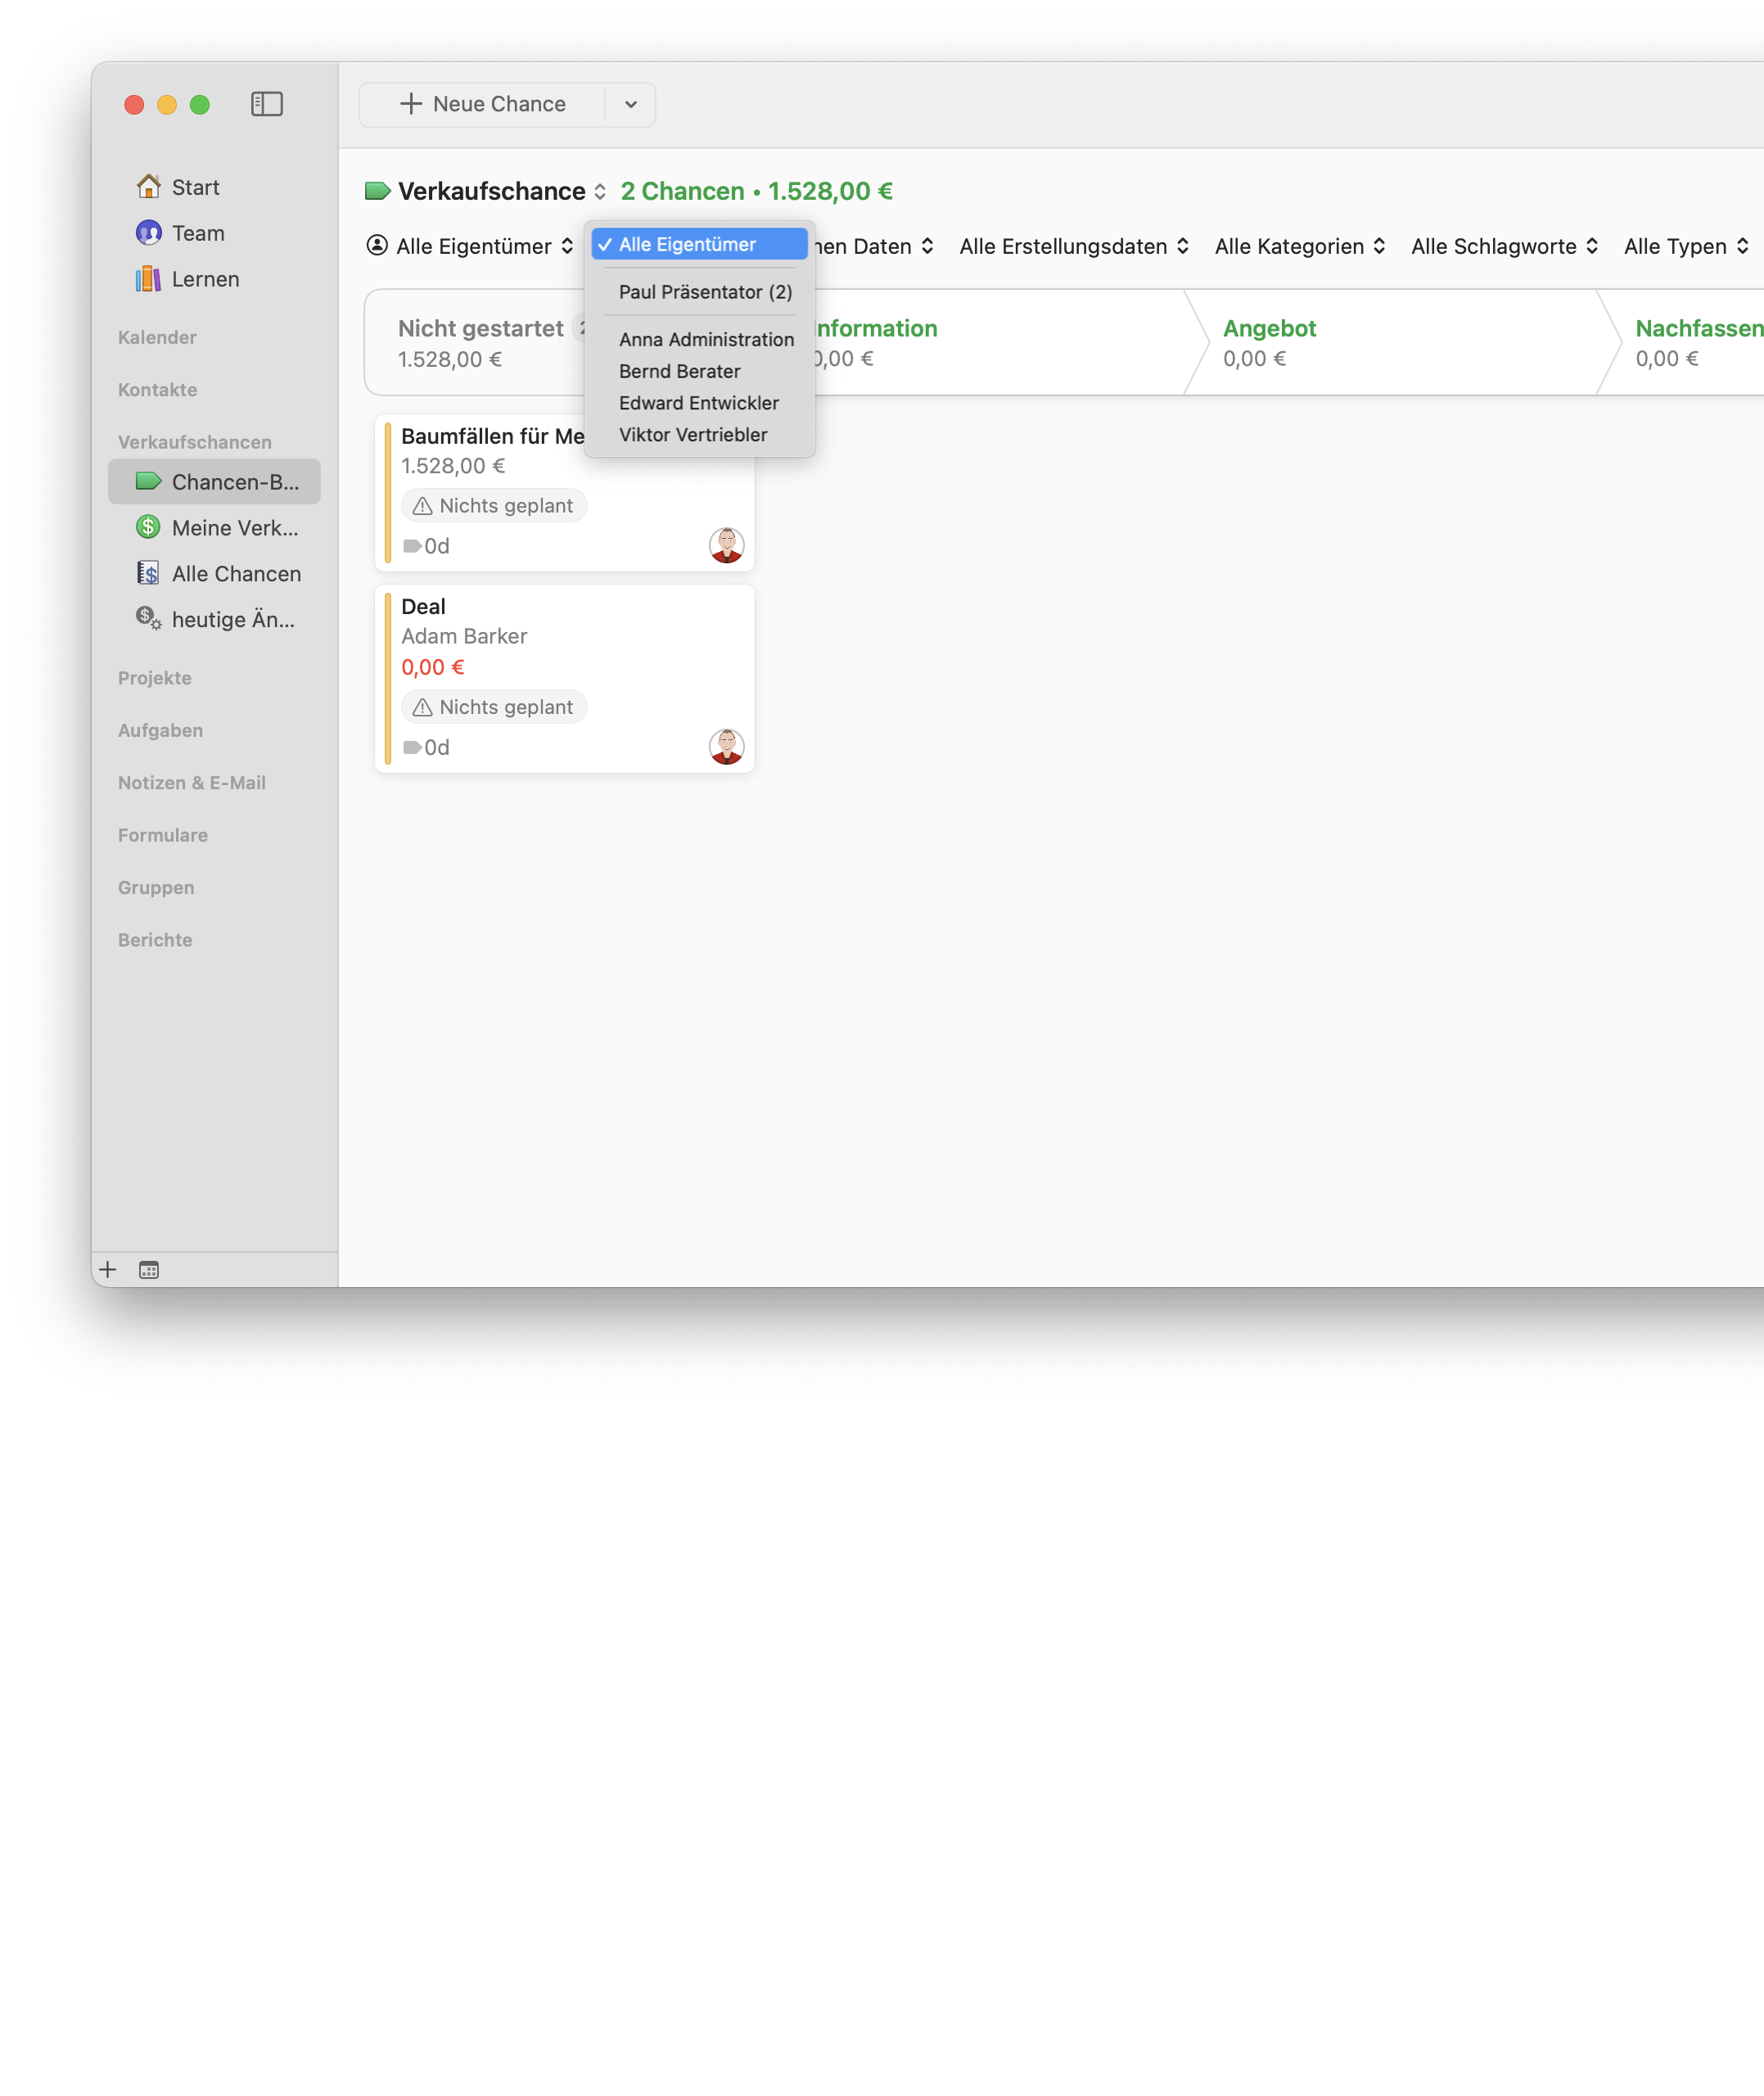Open Alle Schlagworte filter dropdown
Image resolution: width=1764 pixels, height=2096 pixels.
(1503, 246)
